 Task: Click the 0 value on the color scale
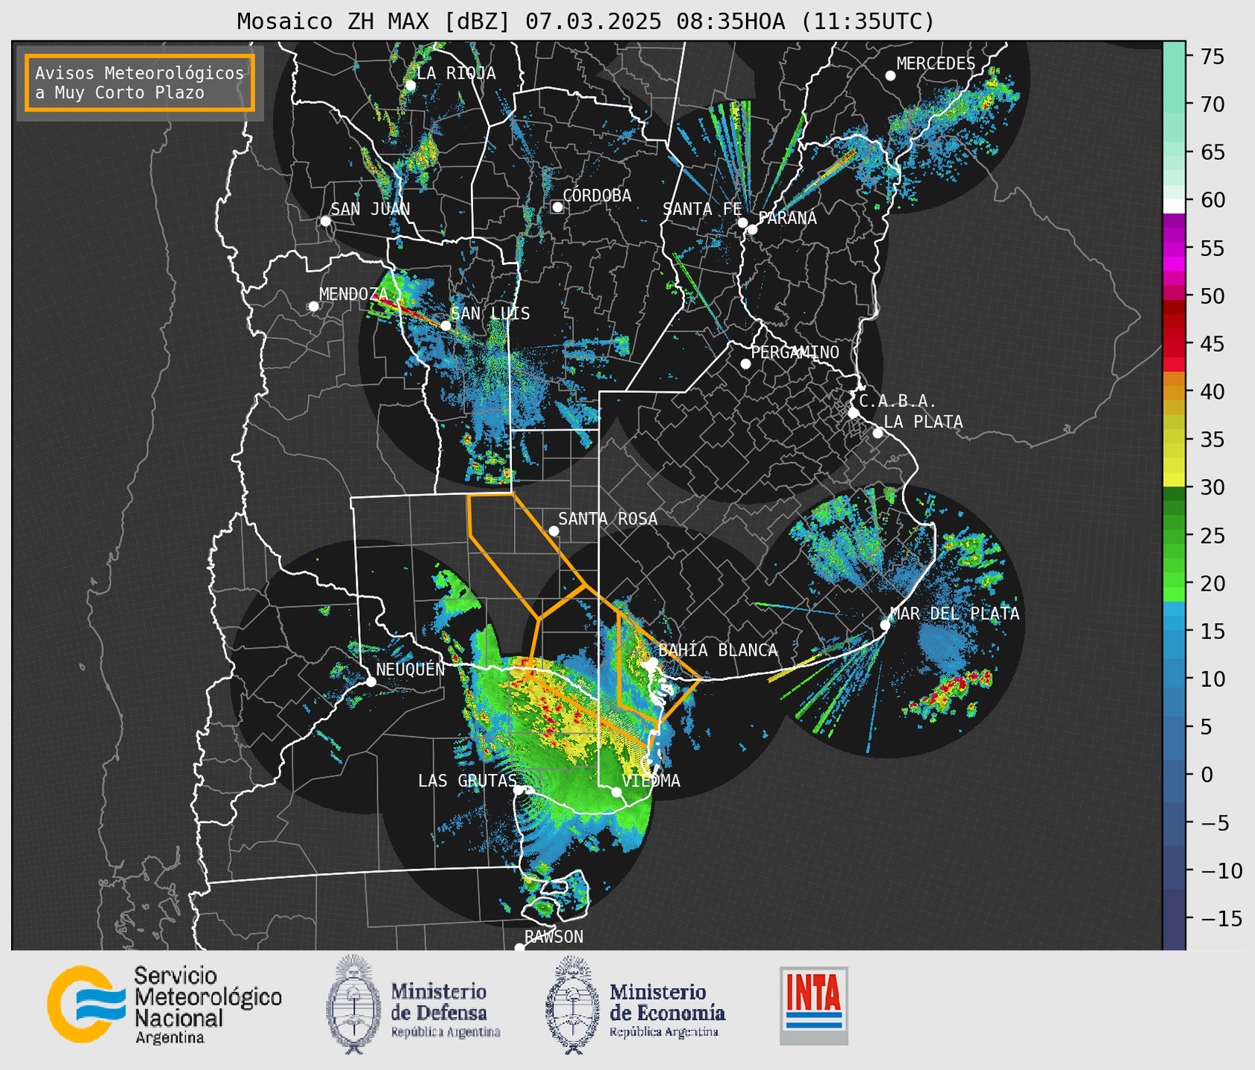[x=1206, y=775]
